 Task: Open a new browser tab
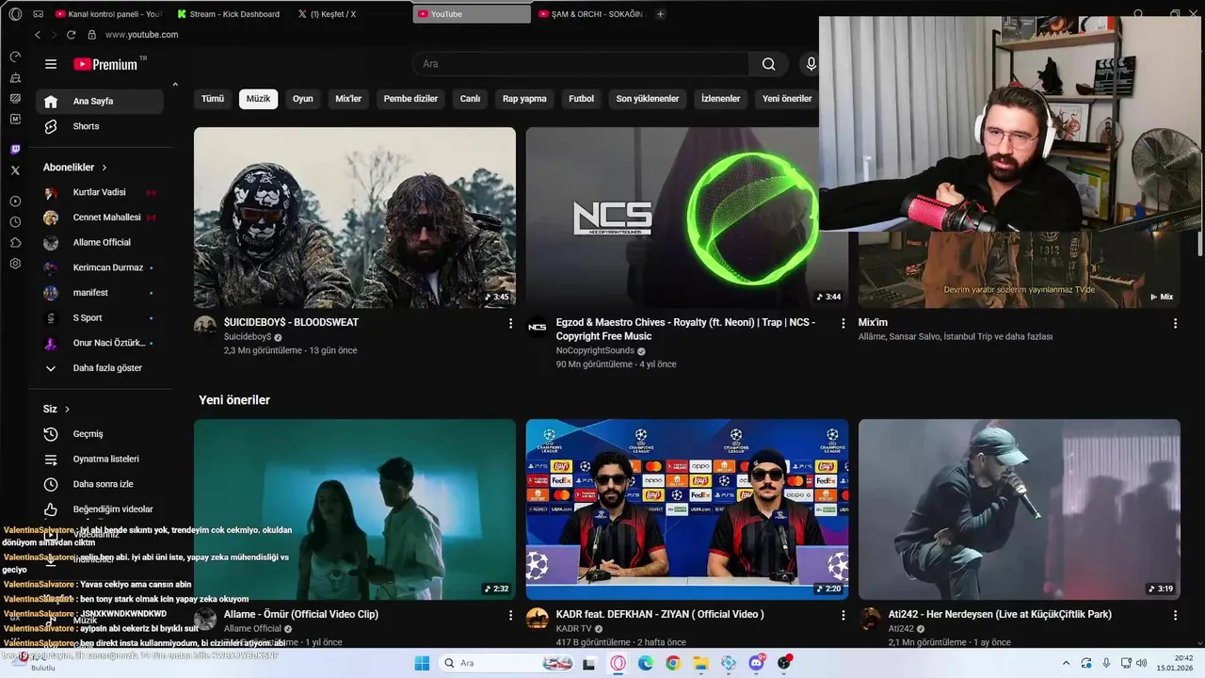[x=660, y=14]
